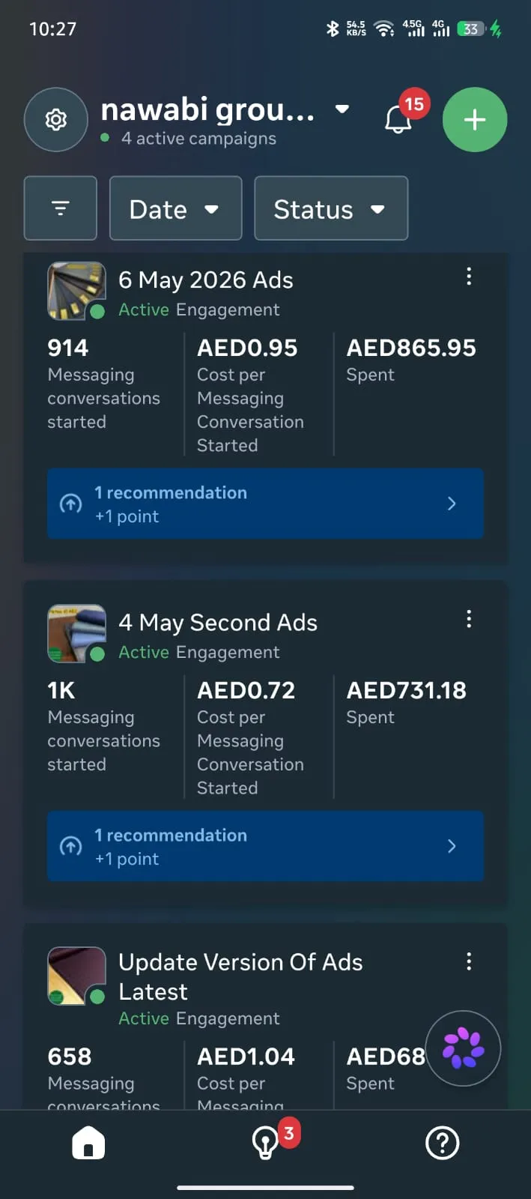Expand the nawabi group account switcher arrow
531x1199 pixels.
click(342, 109)
